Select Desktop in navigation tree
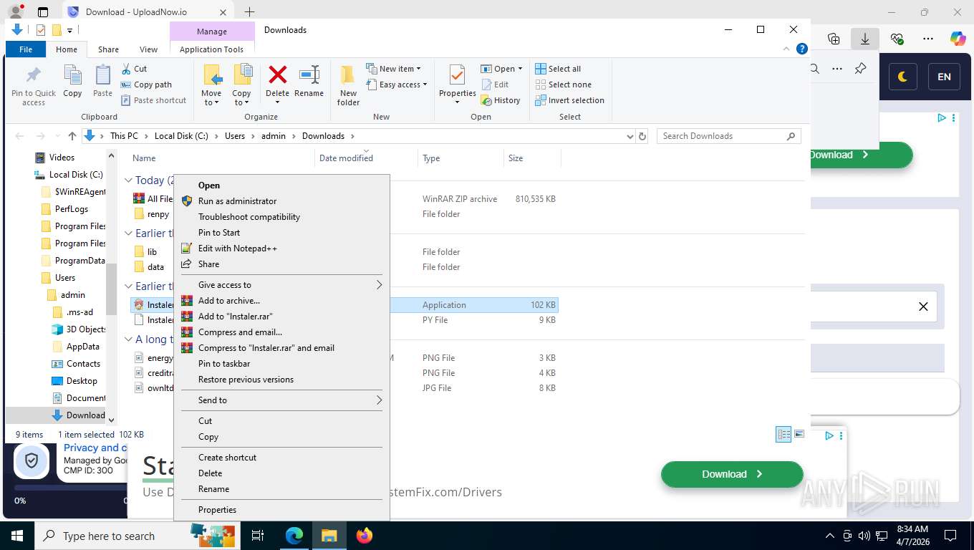 tap(74, 381)
